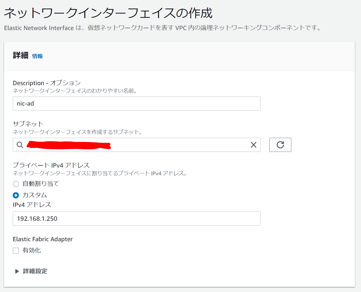Click the IPv4 address field 192.168.1.250
Image resolution: width=361 pixels, height=292 pixels.
point(137,218)
